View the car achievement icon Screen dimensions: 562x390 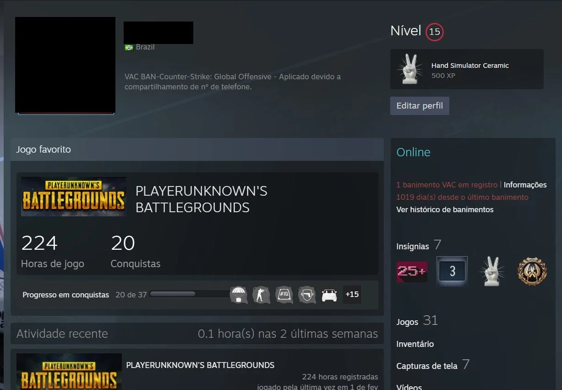[329, 295]
